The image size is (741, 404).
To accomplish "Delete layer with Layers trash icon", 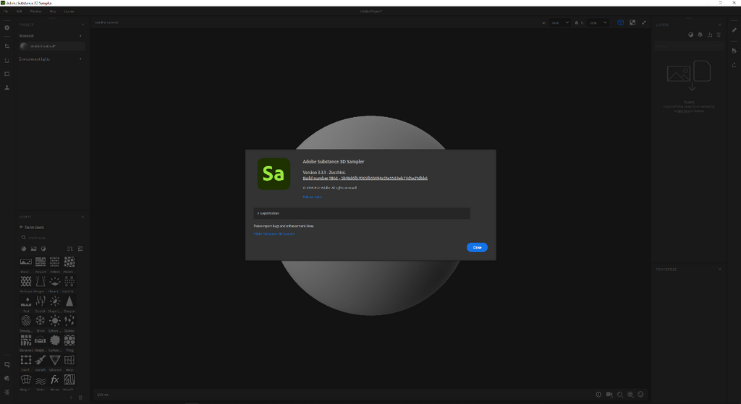I will [x=719, y=35].
